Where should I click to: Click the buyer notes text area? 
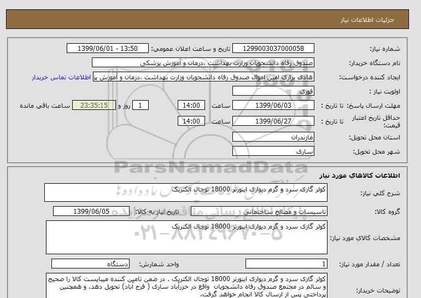pyautogui.click(x=186, y=285)
